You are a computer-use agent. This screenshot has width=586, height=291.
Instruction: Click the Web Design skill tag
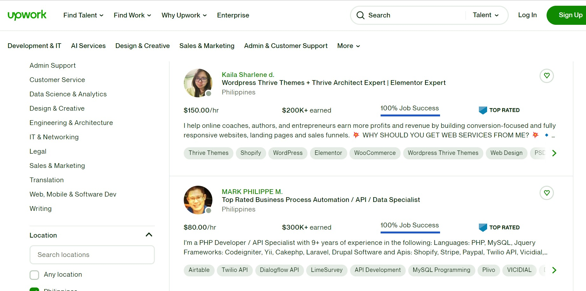(507, 153)
